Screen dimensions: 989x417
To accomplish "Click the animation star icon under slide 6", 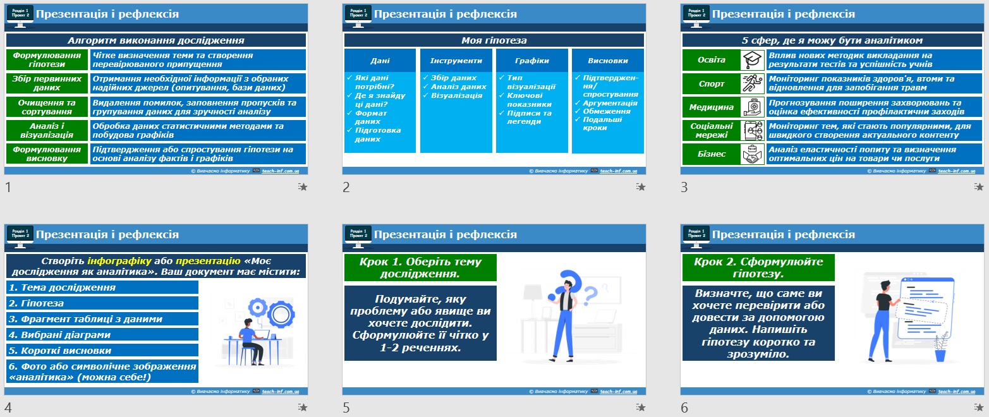I will pos(979,408).
